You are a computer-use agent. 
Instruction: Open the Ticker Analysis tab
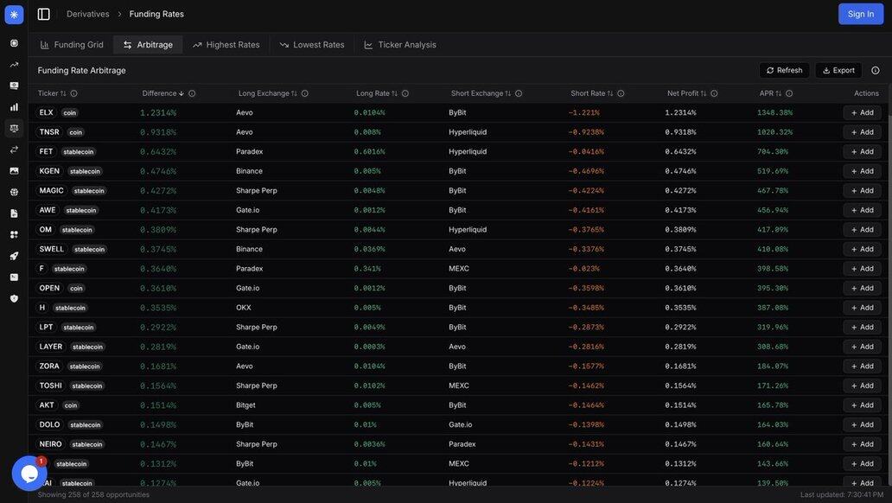400,45
